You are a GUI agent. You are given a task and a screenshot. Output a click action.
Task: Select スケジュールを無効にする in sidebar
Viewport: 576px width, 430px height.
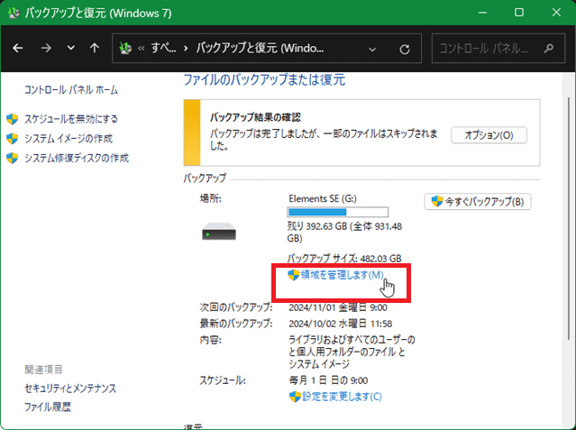point(70,119)
